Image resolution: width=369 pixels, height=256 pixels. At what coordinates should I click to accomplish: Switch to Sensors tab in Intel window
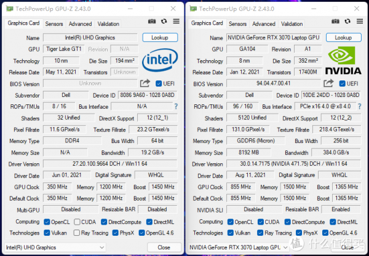[x=54, y=24]
